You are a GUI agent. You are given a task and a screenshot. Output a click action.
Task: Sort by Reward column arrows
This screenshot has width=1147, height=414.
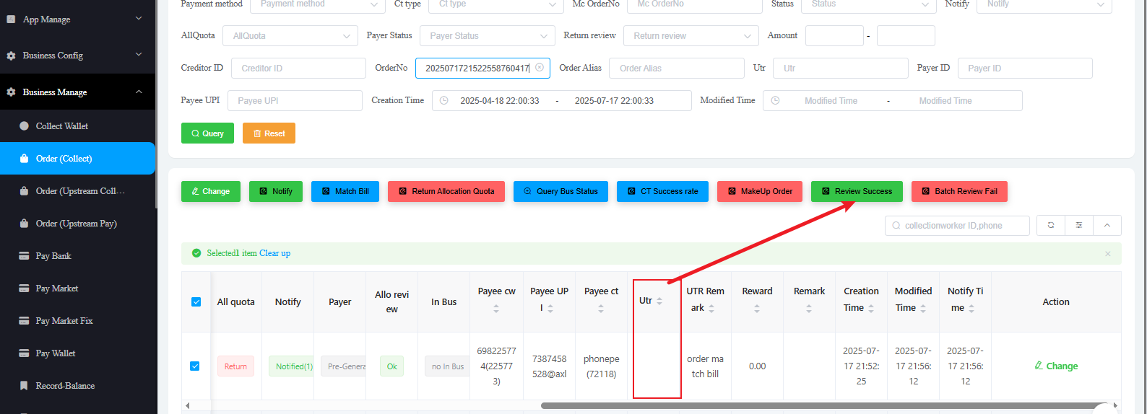coord(757,309)
